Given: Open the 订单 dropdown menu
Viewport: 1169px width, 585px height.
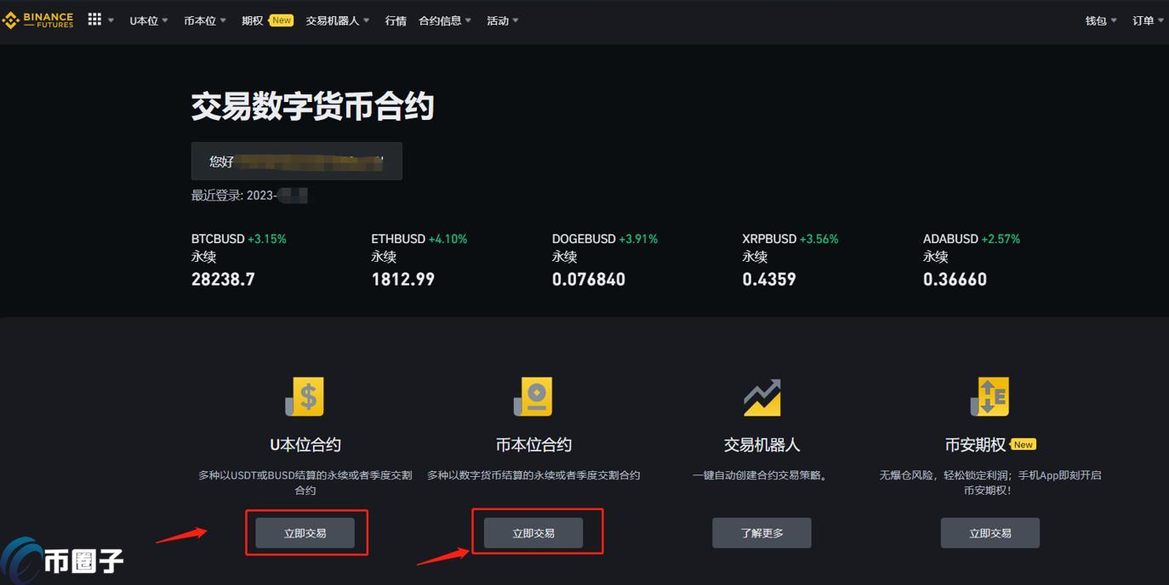Looking at the screenshot, I should [x=1149, y=20].
